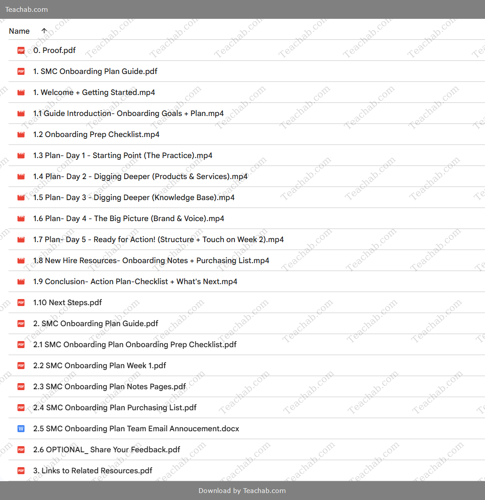Select 1.6 Plan- Day 4 - The Big Picture video
Screen dimensions: 485x500
pyautogui.click(x=129, y=219)
